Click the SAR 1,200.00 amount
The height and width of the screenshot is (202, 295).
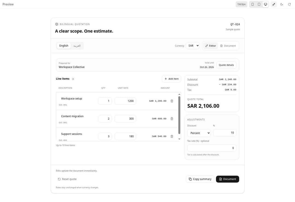pyautogui.click(x=158, y=101)
